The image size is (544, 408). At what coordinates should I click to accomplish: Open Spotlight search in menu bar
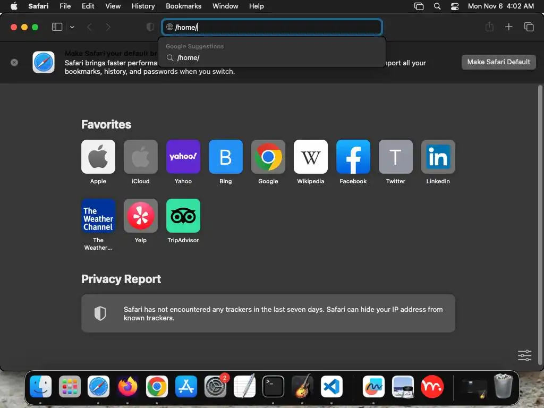tap(437, 6)
